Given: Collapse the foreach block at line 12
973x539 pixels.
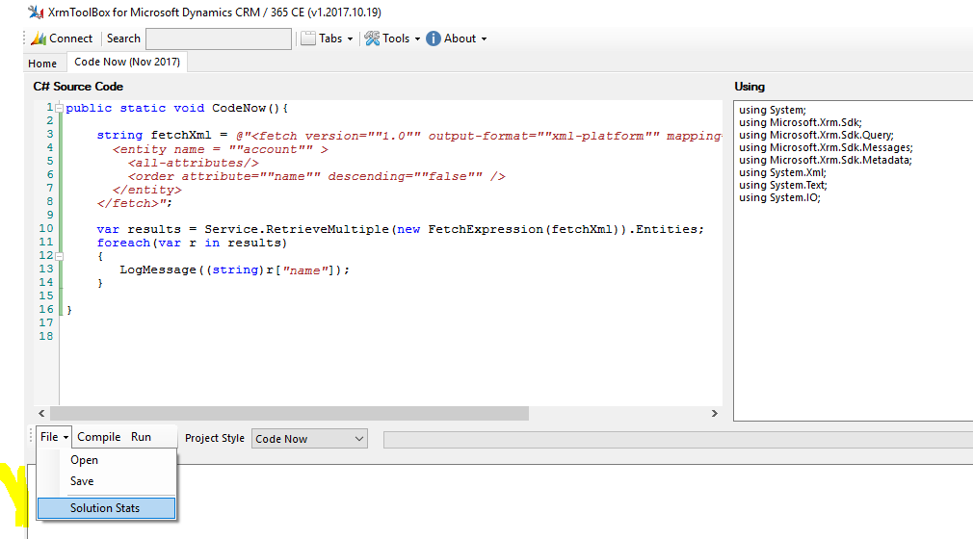Looking at the screenshot, I should (x=60, y=256).
